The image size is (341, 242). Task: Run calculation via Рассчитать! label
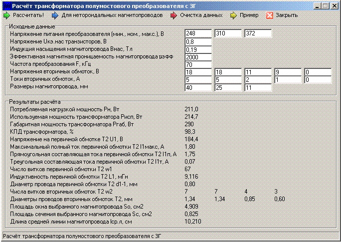click(x=28, y=15)
